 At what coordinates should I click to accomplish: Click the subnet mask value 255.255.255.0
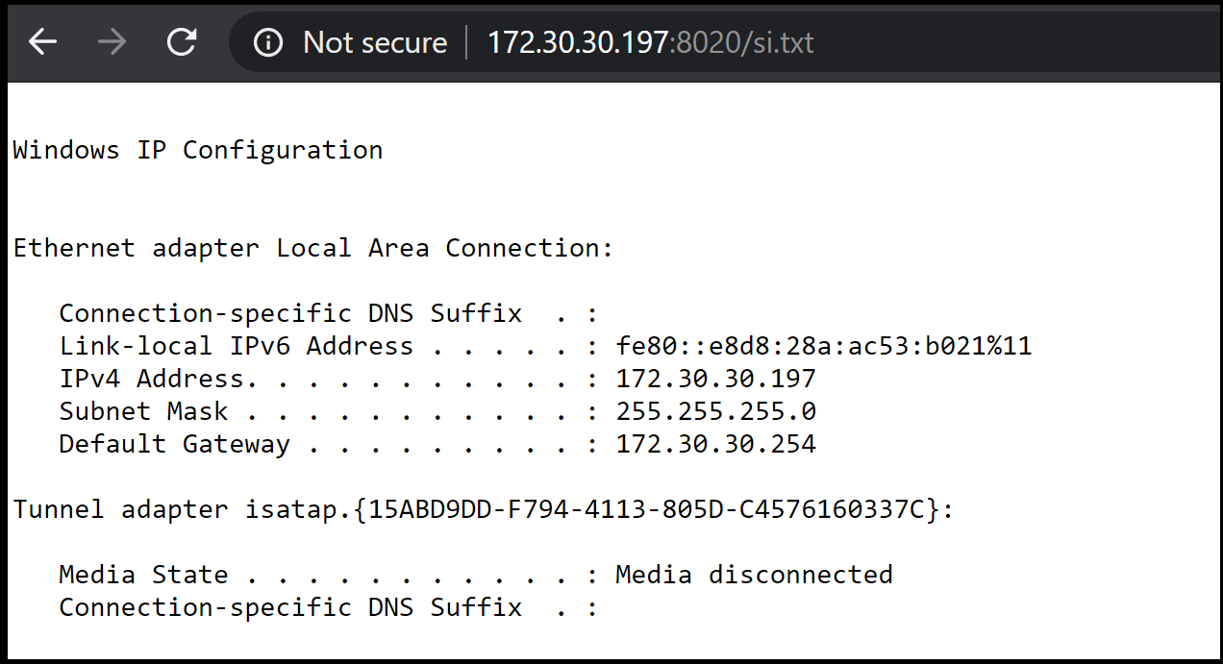click(715, 411)
